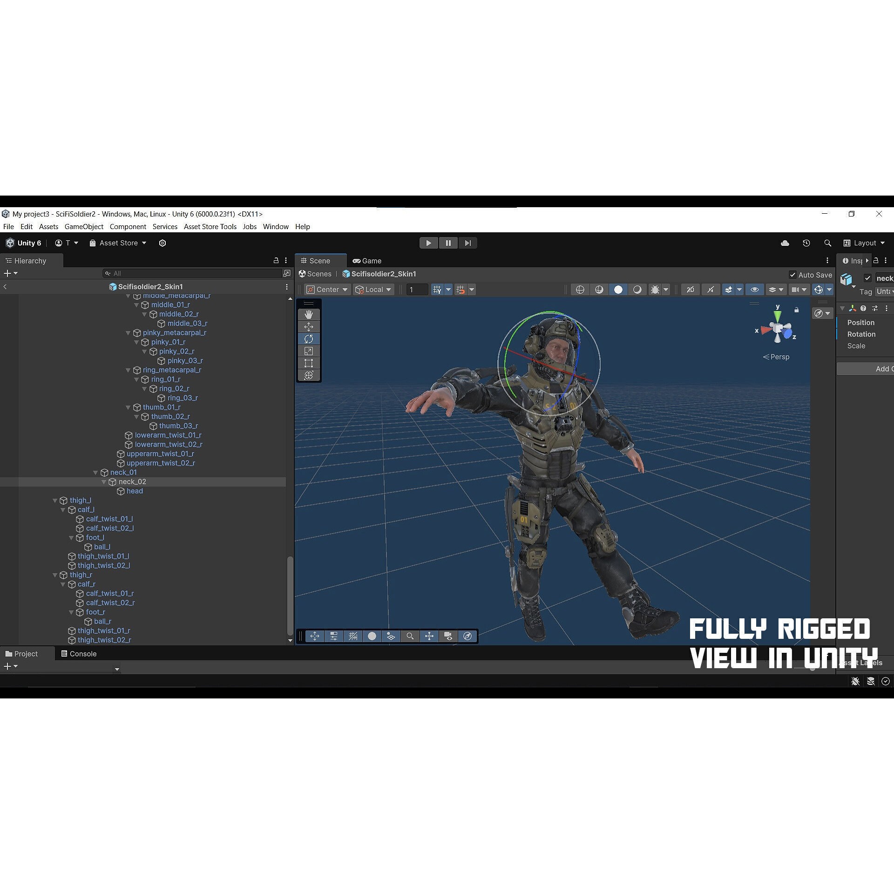The height and width of the screenshot is (894, 894).
Task: Click the Hierarchy search field
Action: click(192, 273)
